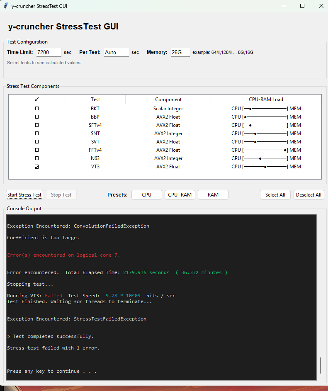Click the console output scrollbar thumb
This screenshot has height=391, width=328.
click(x=321, y=365)
